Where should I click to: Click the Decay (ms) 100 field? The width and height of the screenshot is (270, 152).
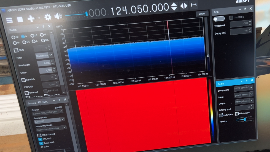click(x=241, y=31)
